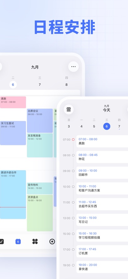This screenshot has width=128, height=279.
Task: Open the 跟进外部合作 blue event
Action: click(x=13, y=195)
